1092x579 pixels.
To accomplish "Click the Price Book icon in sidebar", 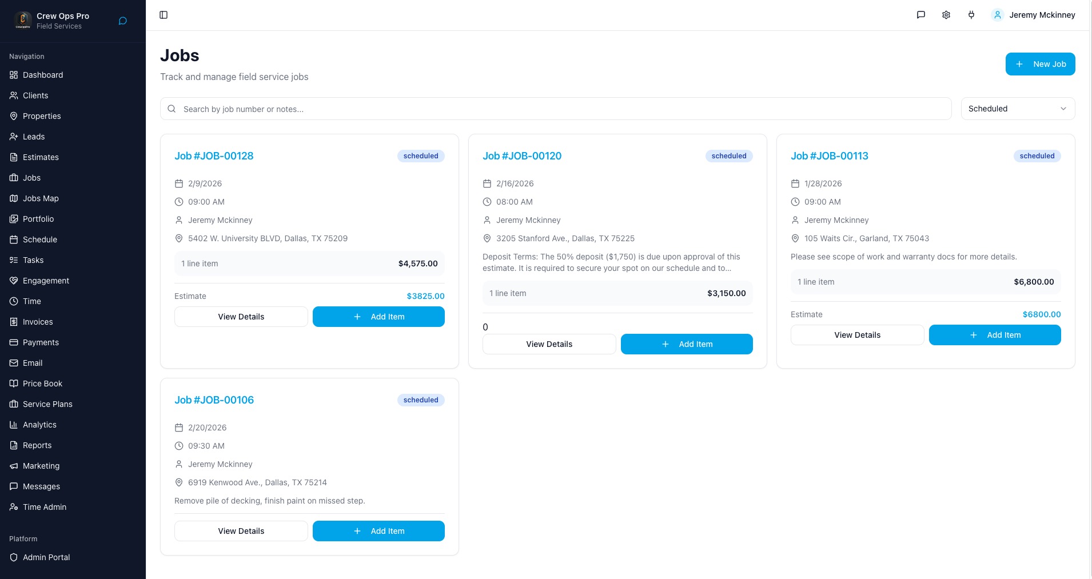I will click(14, 384).
